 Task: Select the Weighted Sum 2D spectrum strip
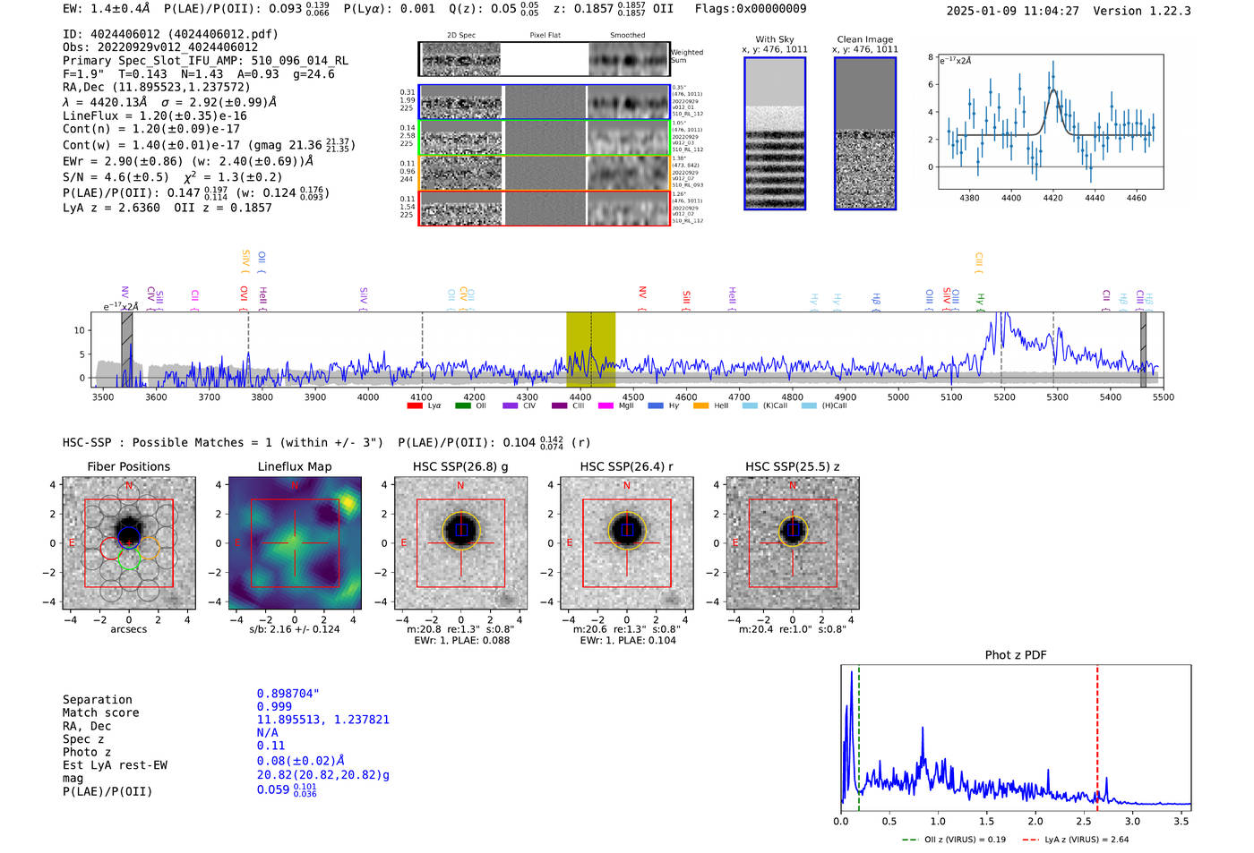coord(545,59)
